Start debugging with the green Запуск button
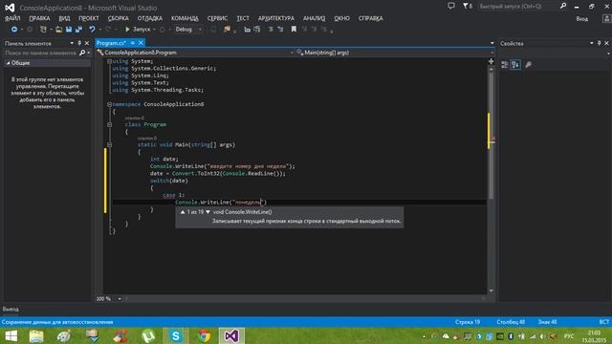This screenshot has width=612, height=344. coord(138,30)
